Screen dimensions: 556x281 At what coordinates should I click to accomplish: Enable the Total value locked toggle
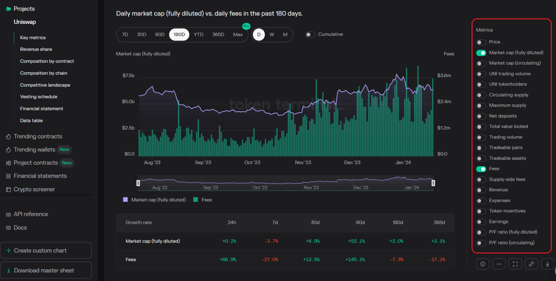[x=481, y=127]
